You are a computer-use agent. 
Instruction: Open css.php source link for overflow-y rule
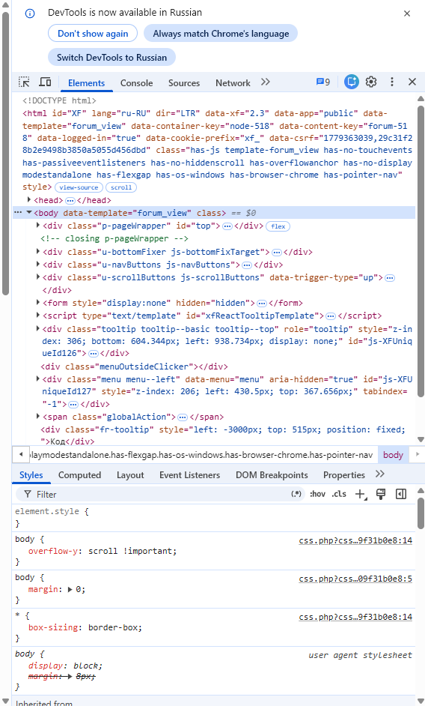[355, 540]
